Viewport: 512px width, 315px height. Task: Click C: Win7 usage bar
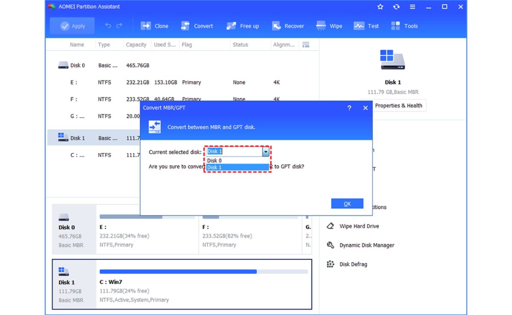(204, 272)
